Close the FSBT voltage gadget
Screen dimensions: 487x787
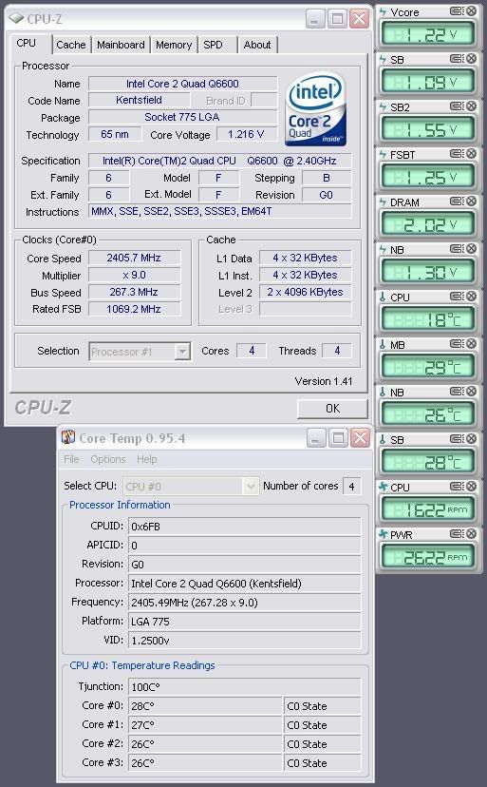click(471, 154)
